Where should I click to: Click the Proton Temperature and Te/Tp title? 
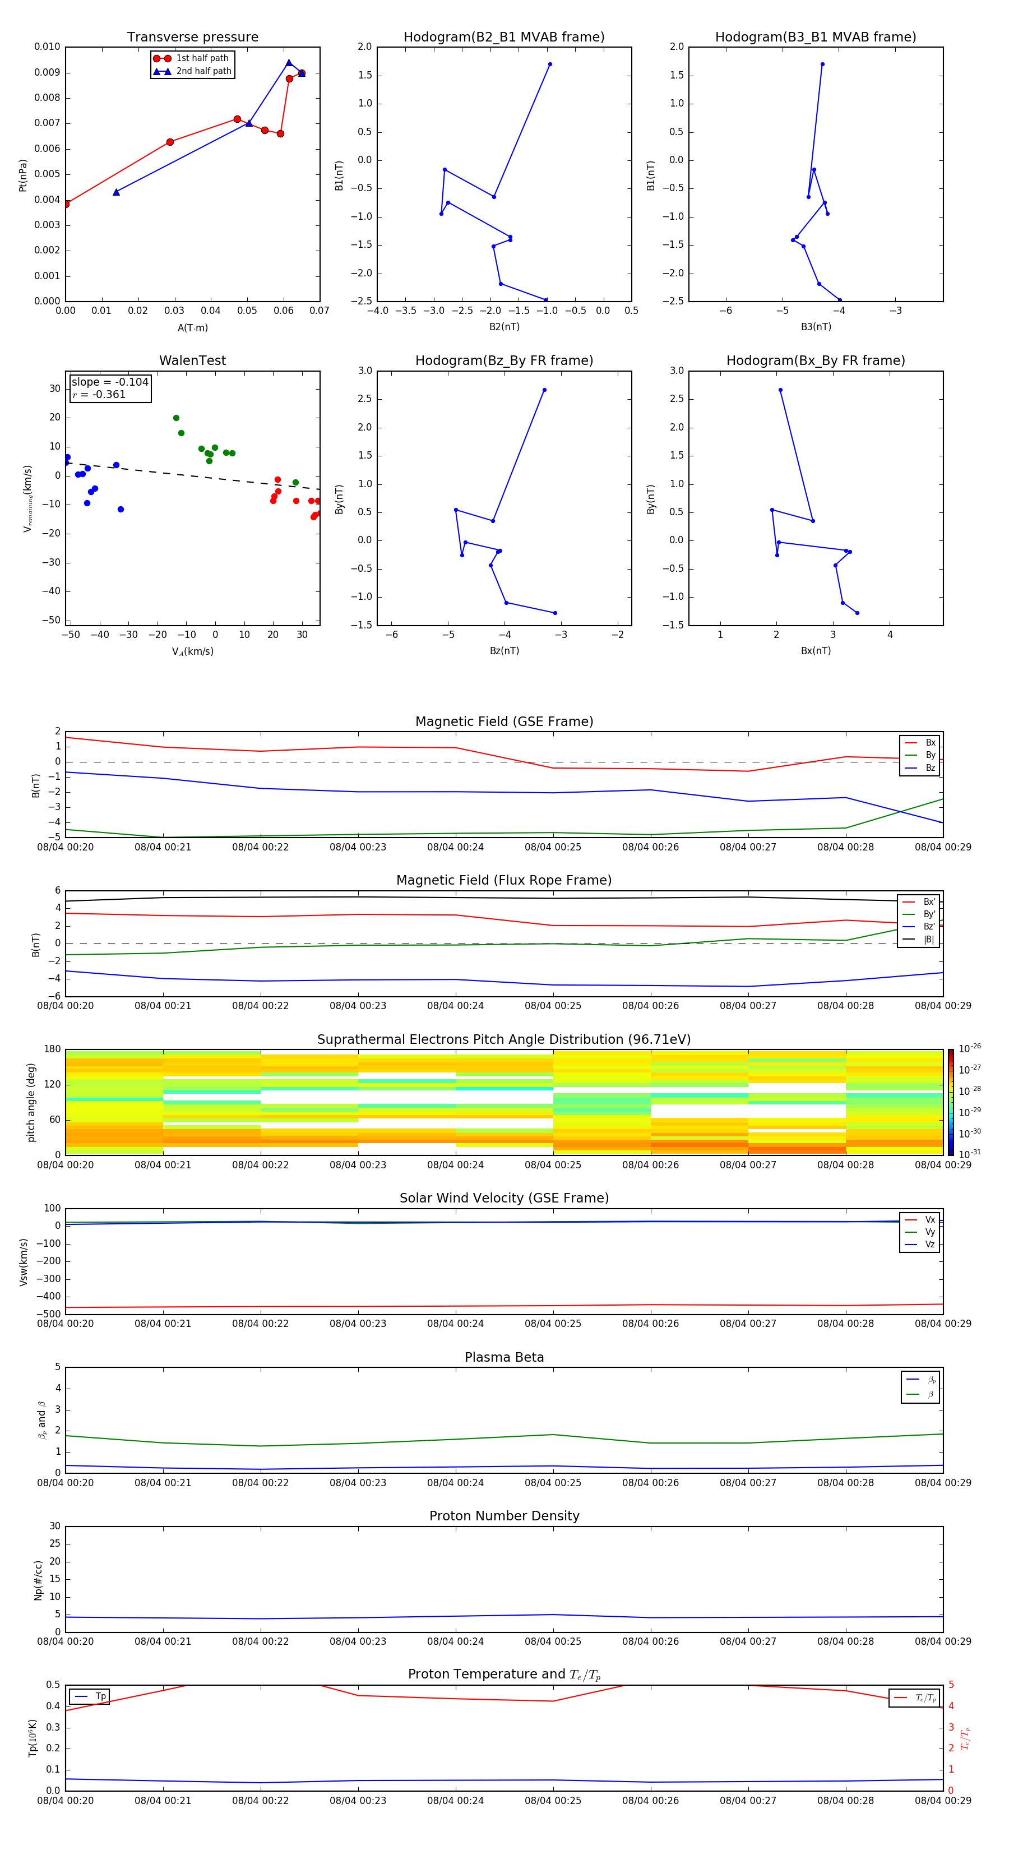(x=504, y=1675)
